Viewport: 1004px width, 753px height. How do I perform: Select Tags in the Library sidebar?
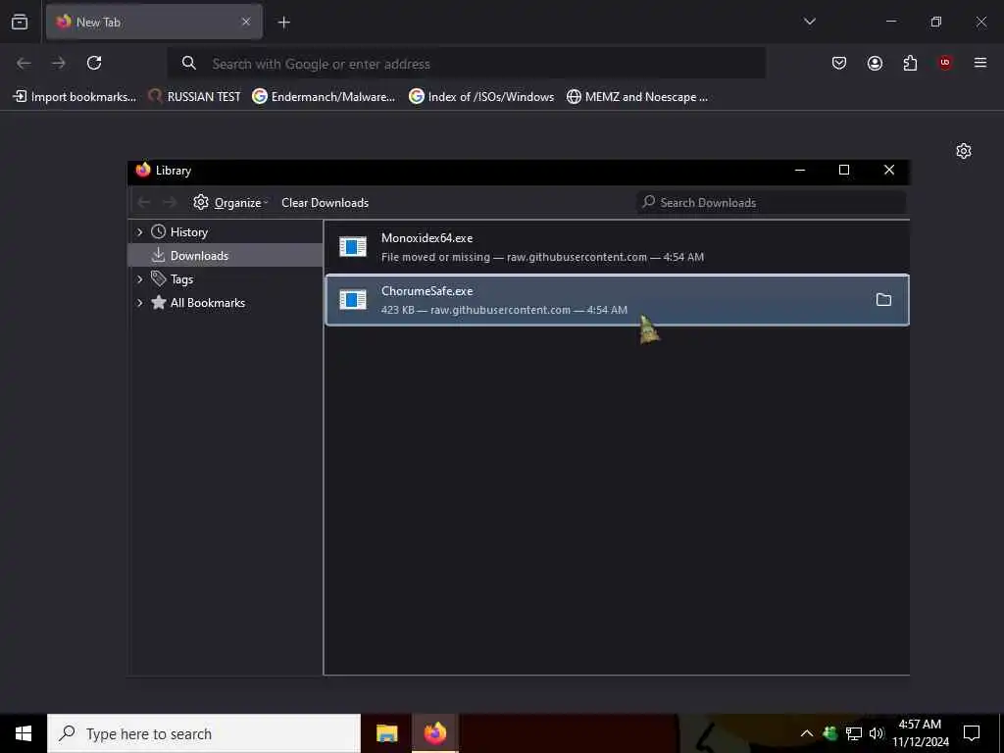pyautogui.click(x=181, y=279)
